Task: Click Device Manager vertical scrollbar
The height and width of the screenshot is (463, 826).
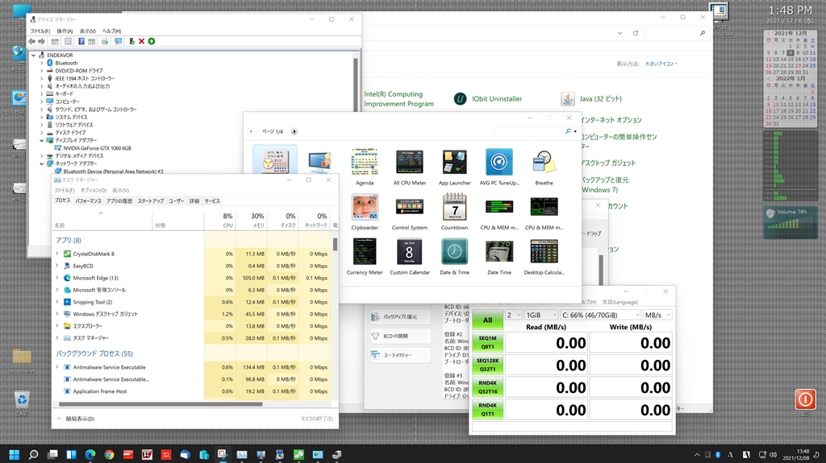Action: [x=356, y=85]
